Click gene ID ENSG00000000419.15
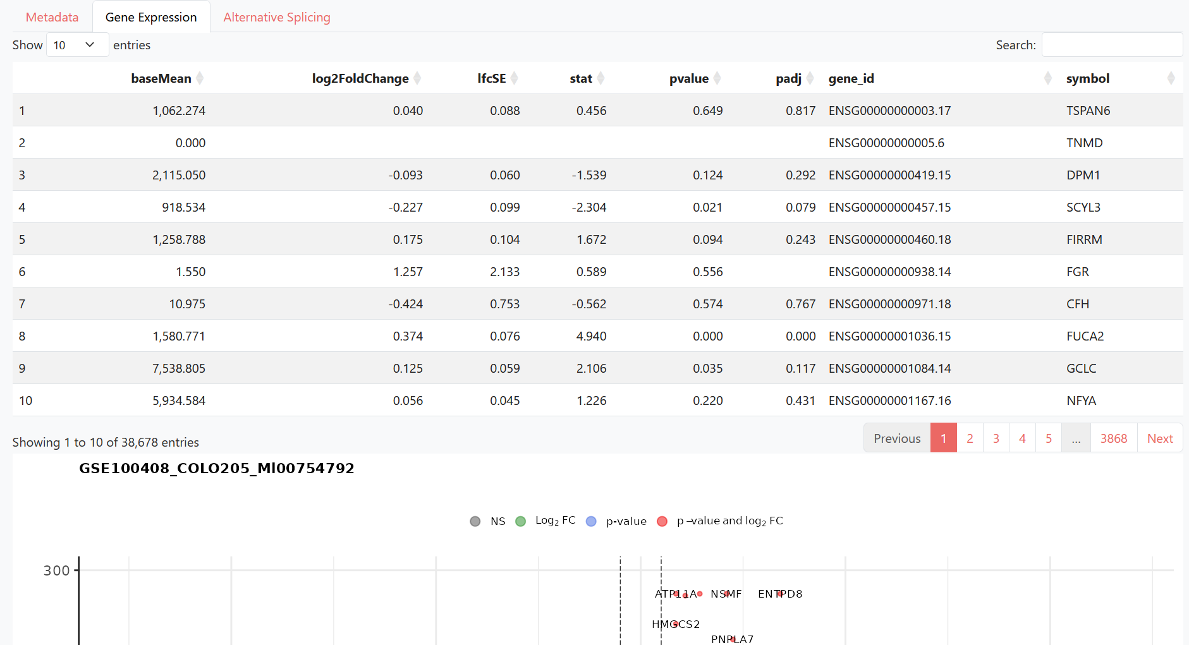This screenshot has width=1189, height=645. pos(889,175)
